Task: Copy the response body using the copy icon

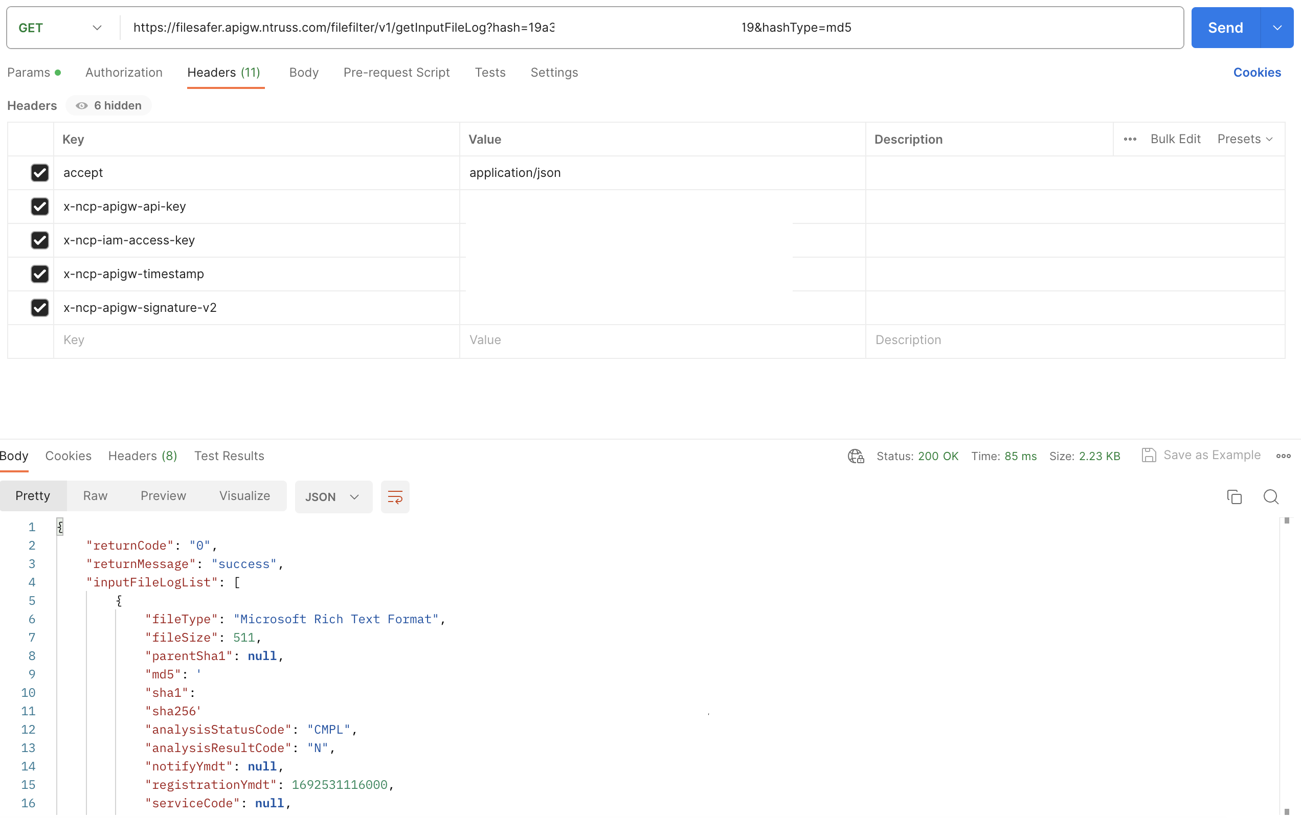Action: pyautogui.click(x=1234, y=496)
